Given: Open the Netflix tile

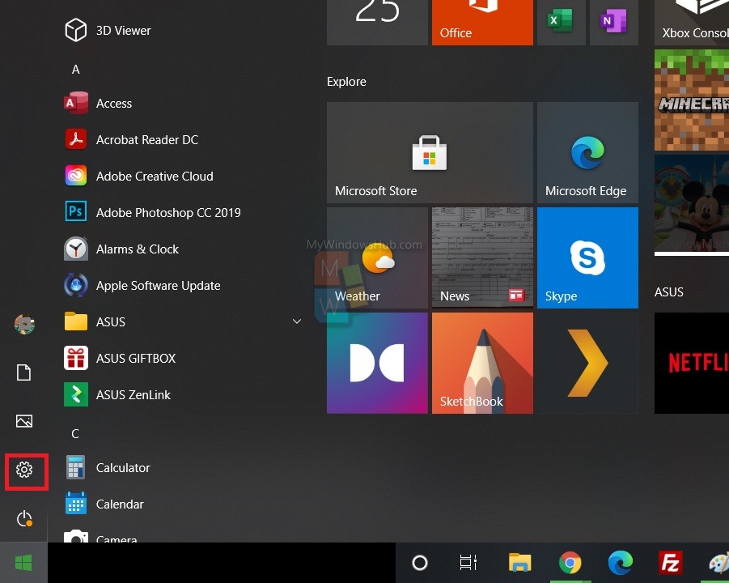Looking at the screenshot, I should (x=691, y=363).
